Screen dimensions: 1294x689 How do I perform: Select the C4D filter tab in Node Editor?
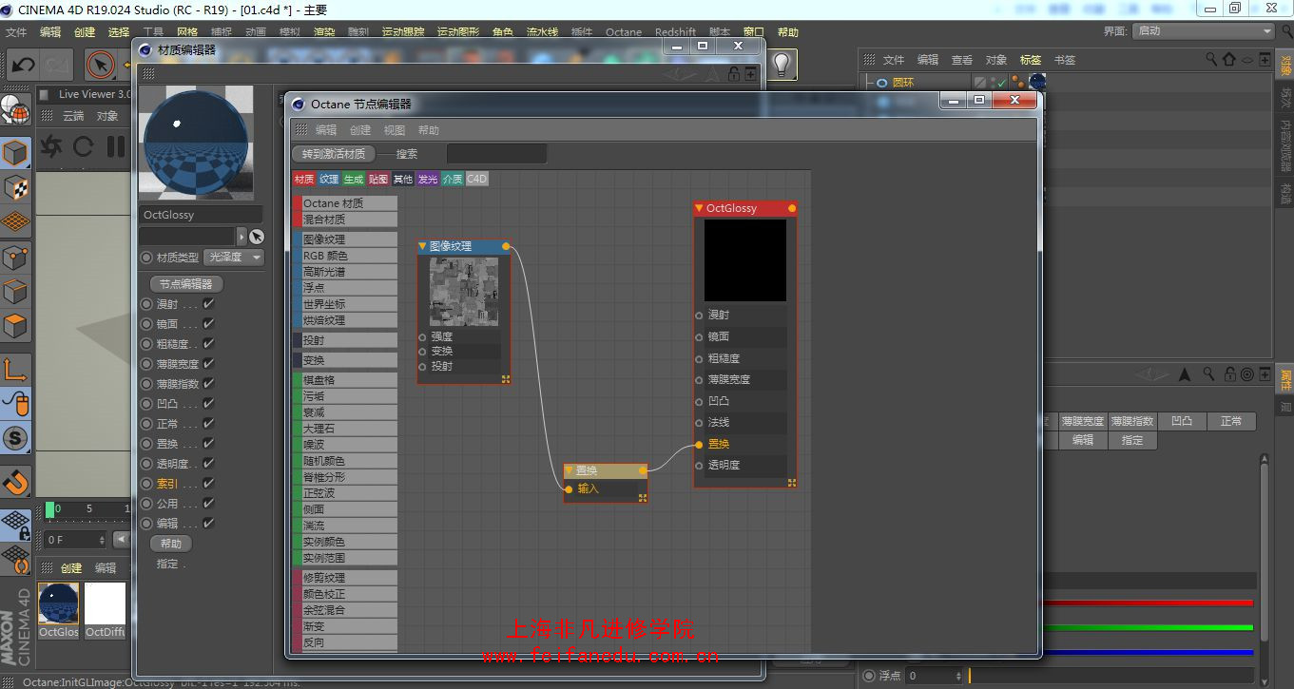click(476, 179)
